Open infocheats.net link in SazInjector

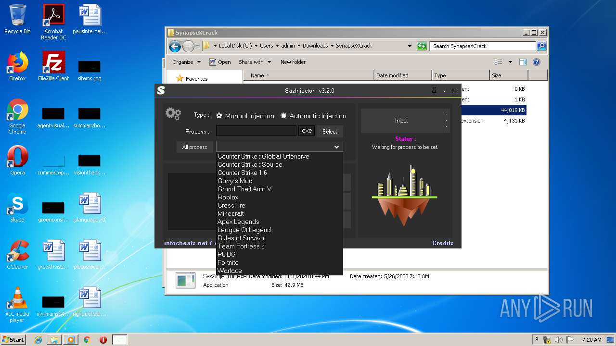pos(186,243)
